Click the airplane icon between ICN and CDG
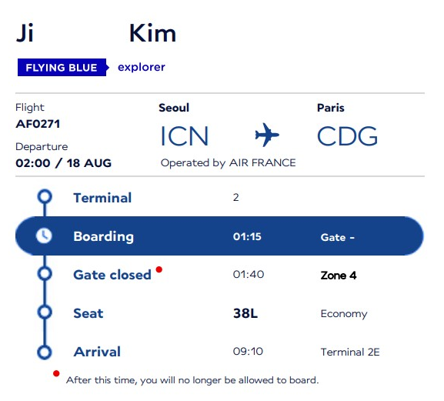 point(267,135)
